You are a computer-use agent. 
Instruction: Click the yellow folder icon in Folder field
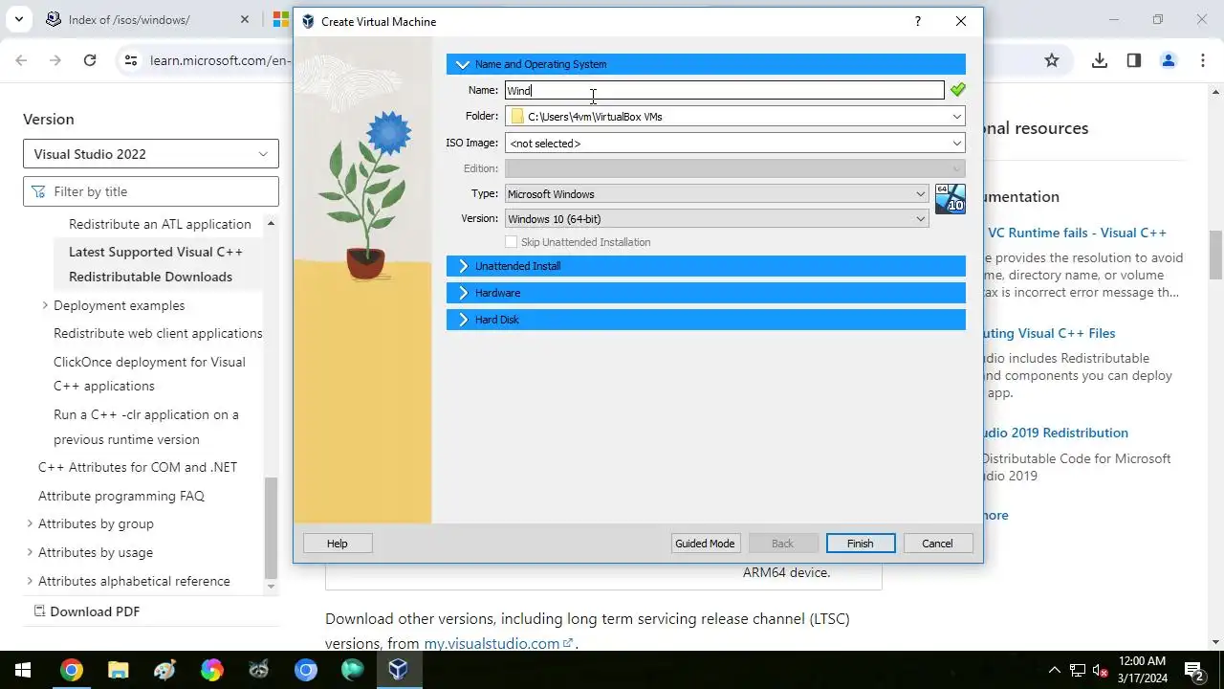coord(517,117)
